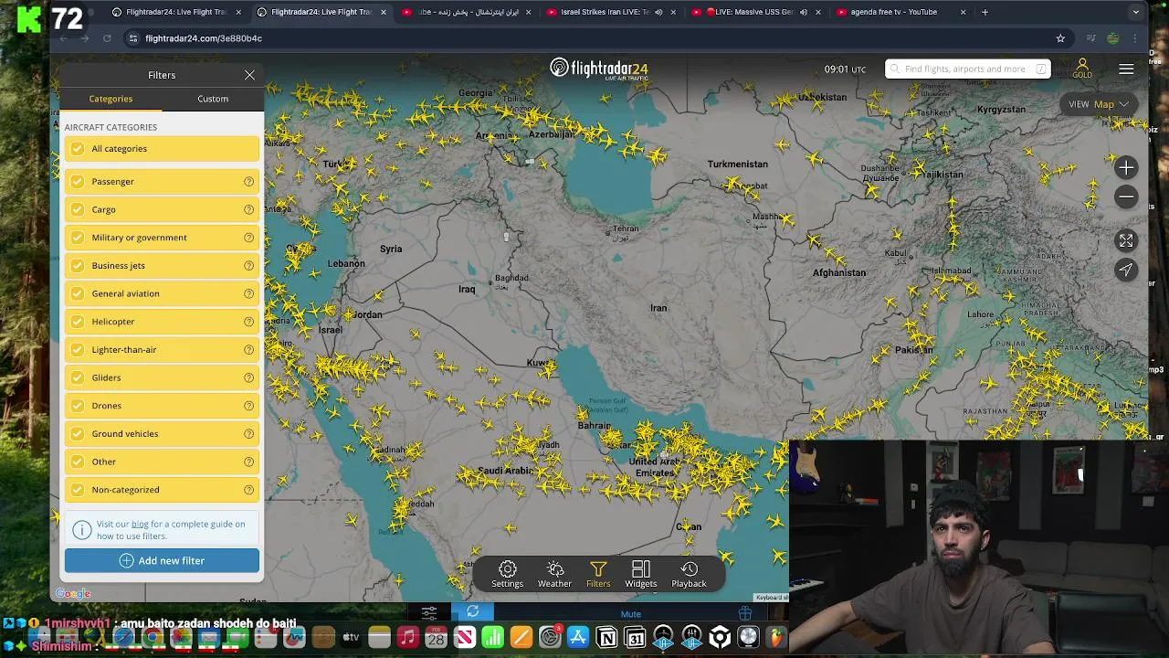Image resolution: width=1169 pixels, height=658 pixels.
Task: Open the Widgets tool
Action: (x=641, y=575)
